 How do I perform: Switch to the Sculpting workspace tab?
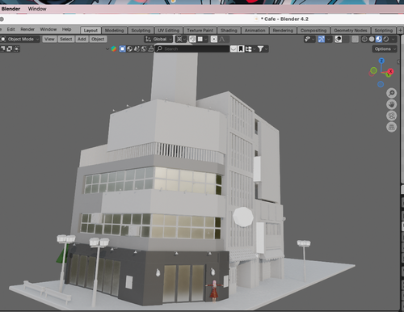141,31
